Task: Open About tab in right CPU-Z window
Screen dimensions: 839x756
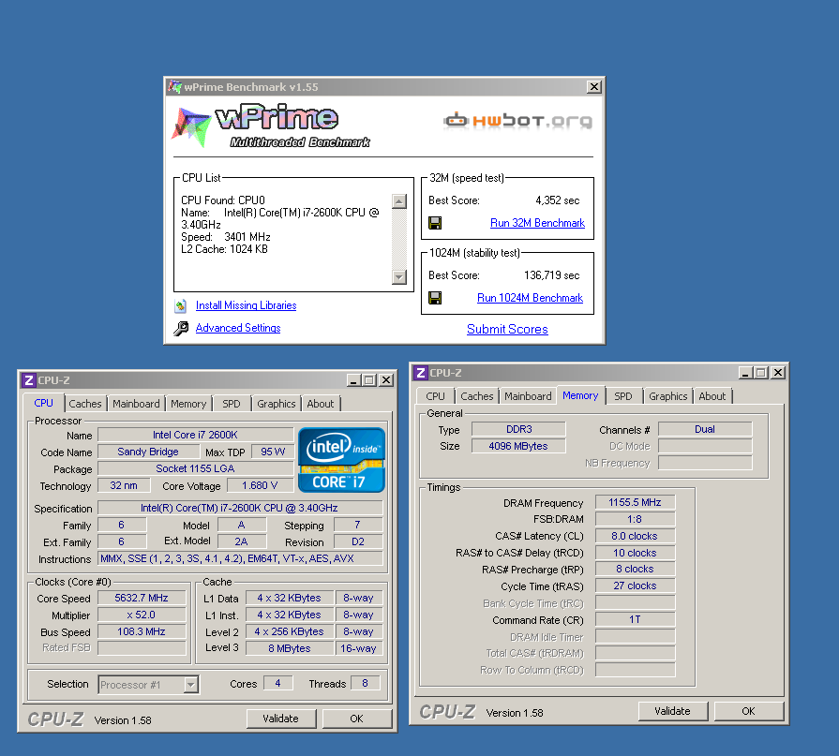Action: 712,396
